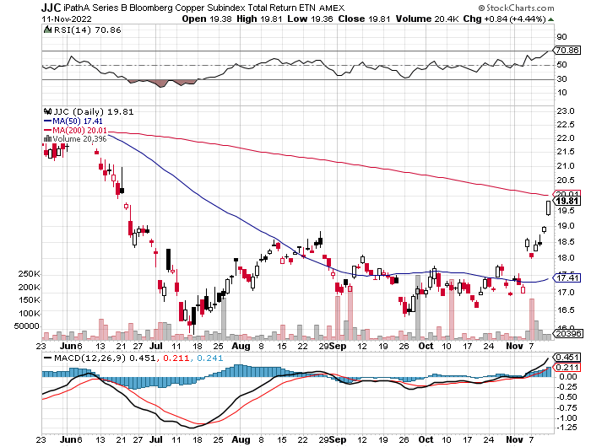Click the date 11-Nov-2022

67,19
